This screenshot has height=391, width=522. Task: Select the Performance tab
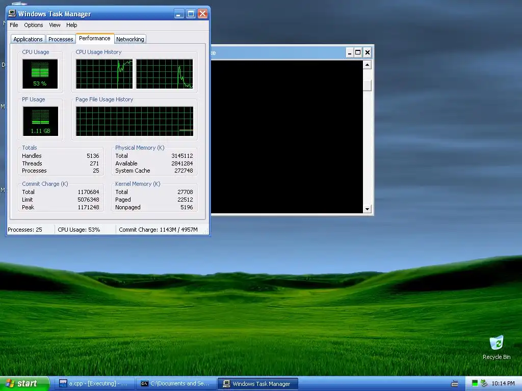pyautogui.click(x=94, y=38)
